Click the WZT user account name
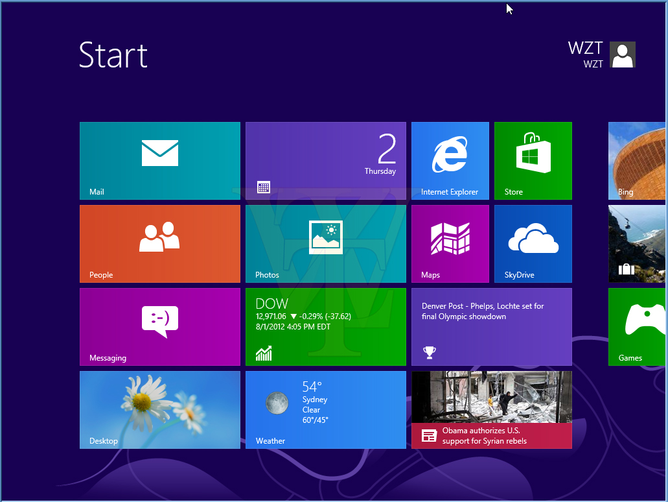This screenshot has width=668, height=502. pyautogui.click(x=585, y=49)
